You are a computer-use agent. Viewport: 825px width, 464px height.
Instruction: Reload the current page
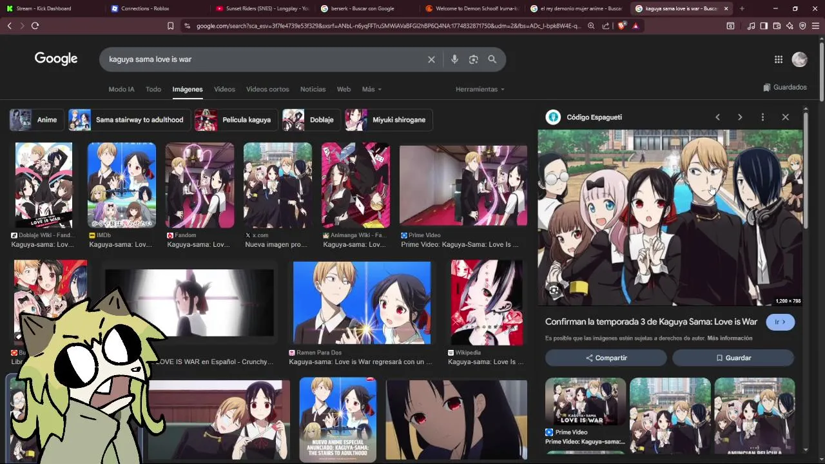click(x=35, y=26)
